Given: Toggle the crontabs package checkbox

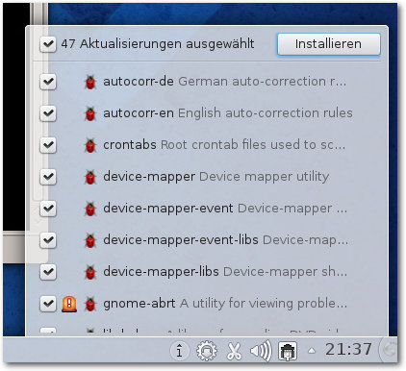Looking at the screenshot, I should (x=48, y=145).
